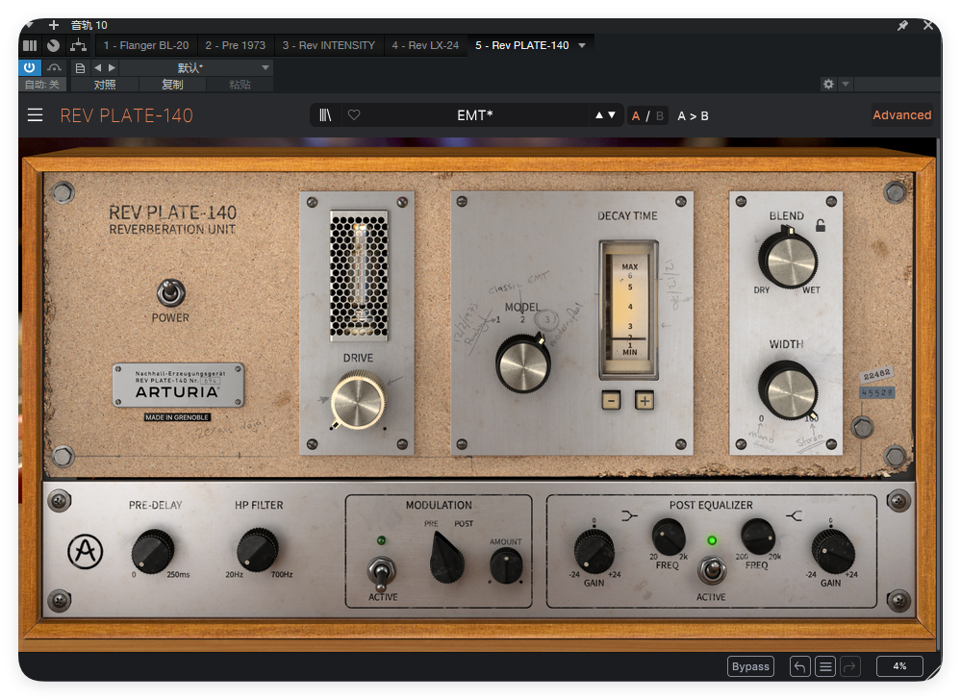
Task: Click the MODEL selector knob
Action: pos(522,363)
